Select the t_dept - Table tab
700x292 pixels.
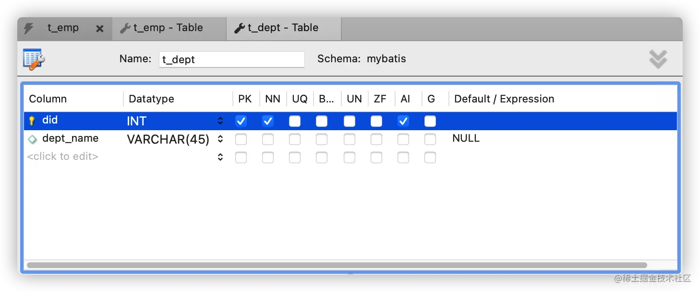click(x=283, y=28)
